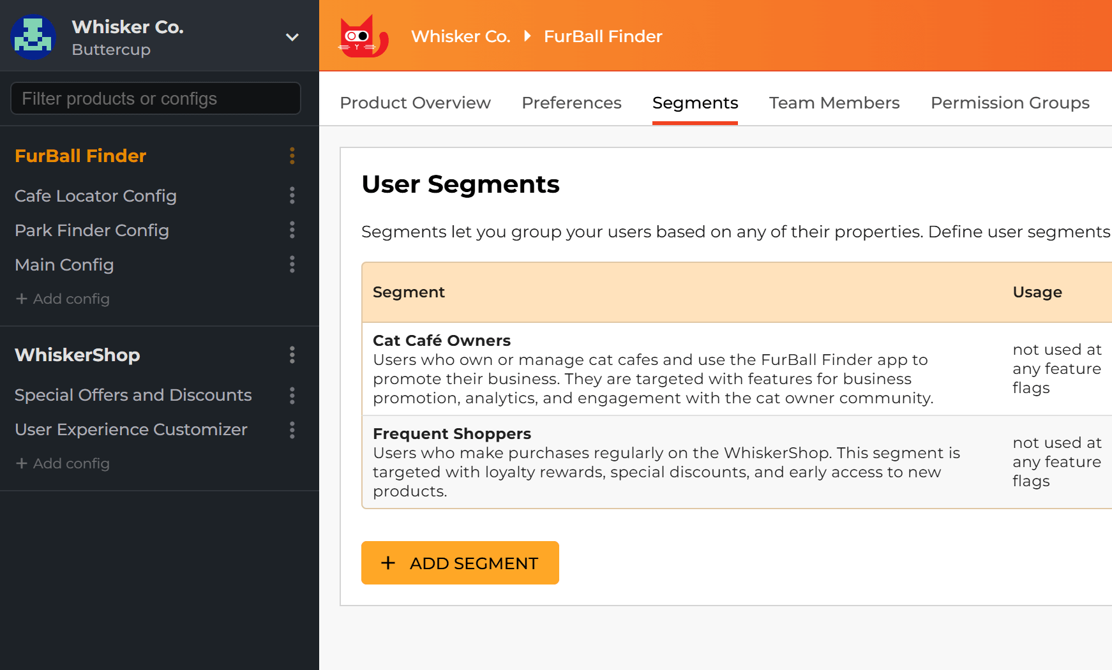The image size is (1112, 670).
Task: Click the Whisker Co. organization avatar
Action: coord(33,37)
